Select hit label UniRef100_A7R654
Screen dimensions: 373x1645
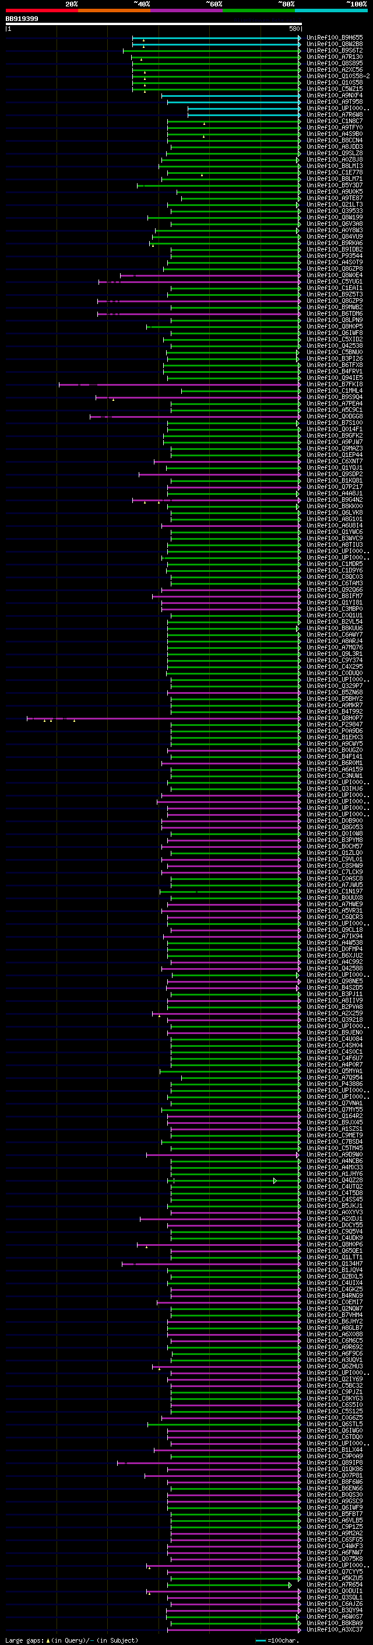click(335, 1584)
